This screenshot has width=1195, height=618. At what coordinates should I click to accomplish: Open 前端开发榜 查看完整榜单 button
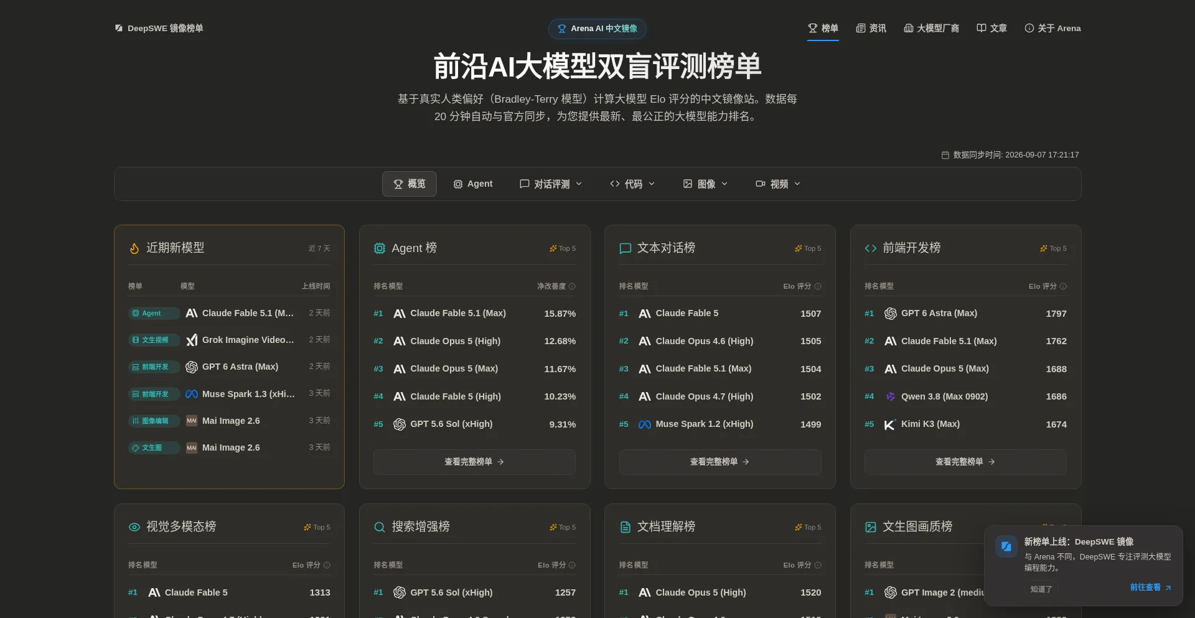pyautogui.click(x=965, y=462)
